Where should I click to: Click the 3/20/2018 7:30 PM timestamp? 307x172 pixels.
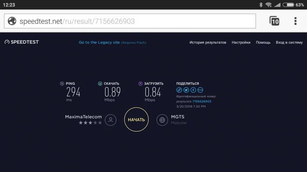click(191, 106)
